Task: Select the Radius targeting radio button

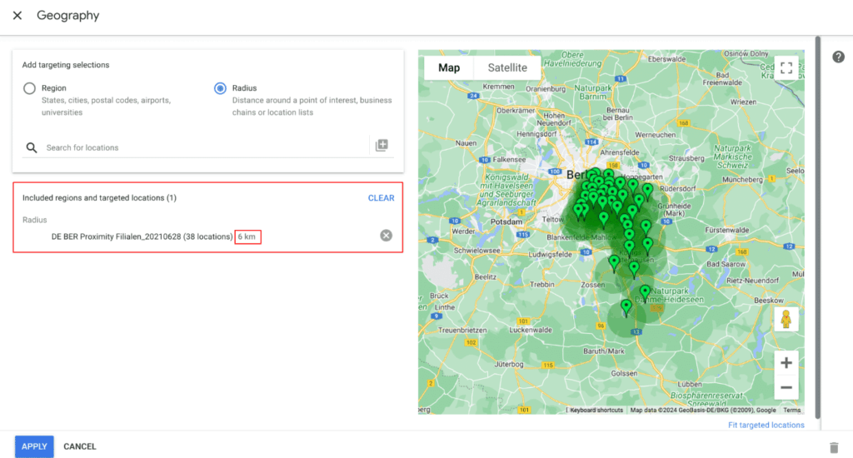Action: [x=220, y=88]
